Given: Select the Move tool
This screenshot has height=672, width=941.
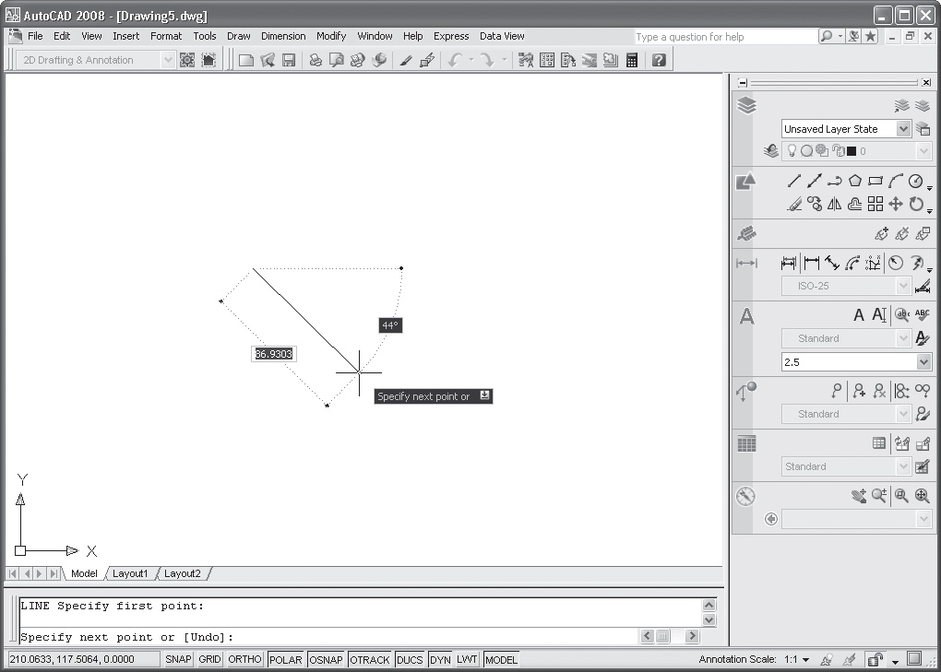Looking at the screenshot, I should [896, 205].
